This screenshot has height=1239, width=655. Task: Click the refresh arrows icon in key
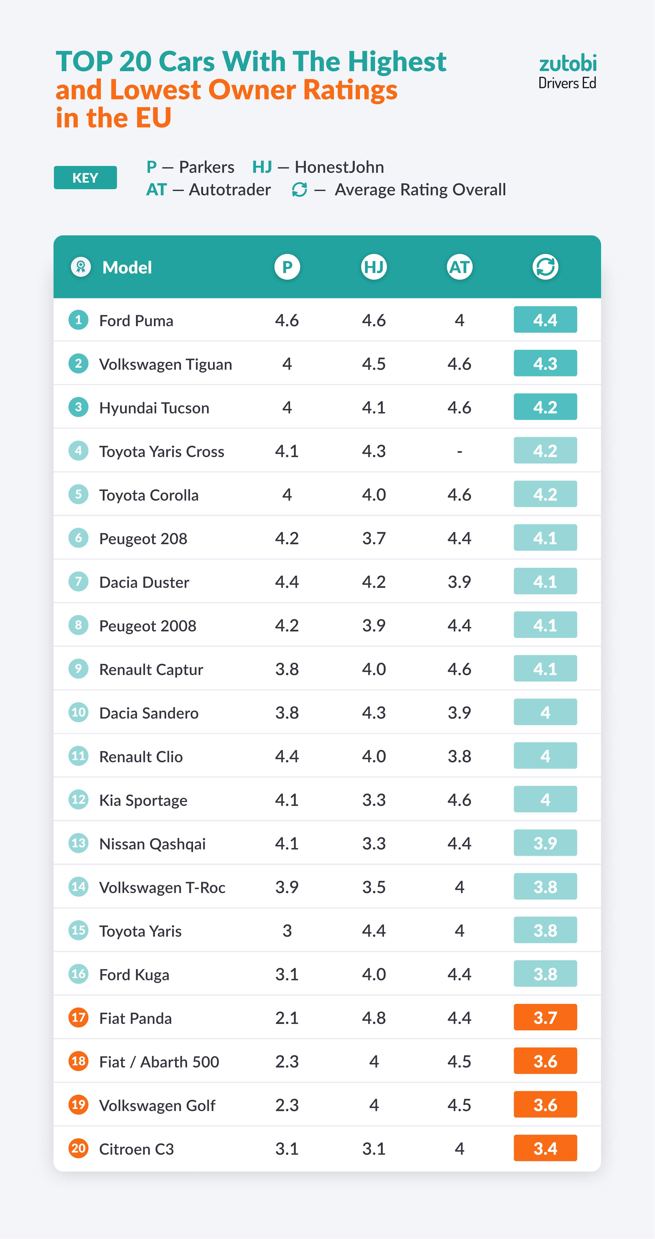point(299,190)
